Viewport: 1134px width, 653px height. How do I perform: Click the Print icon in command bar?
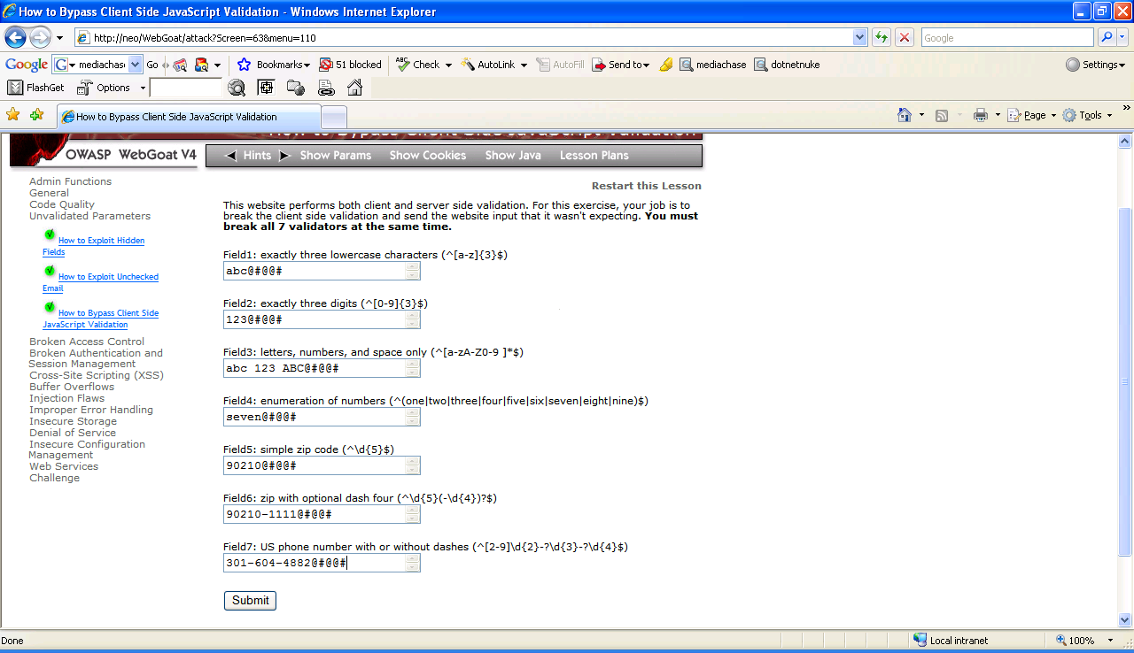980,115
